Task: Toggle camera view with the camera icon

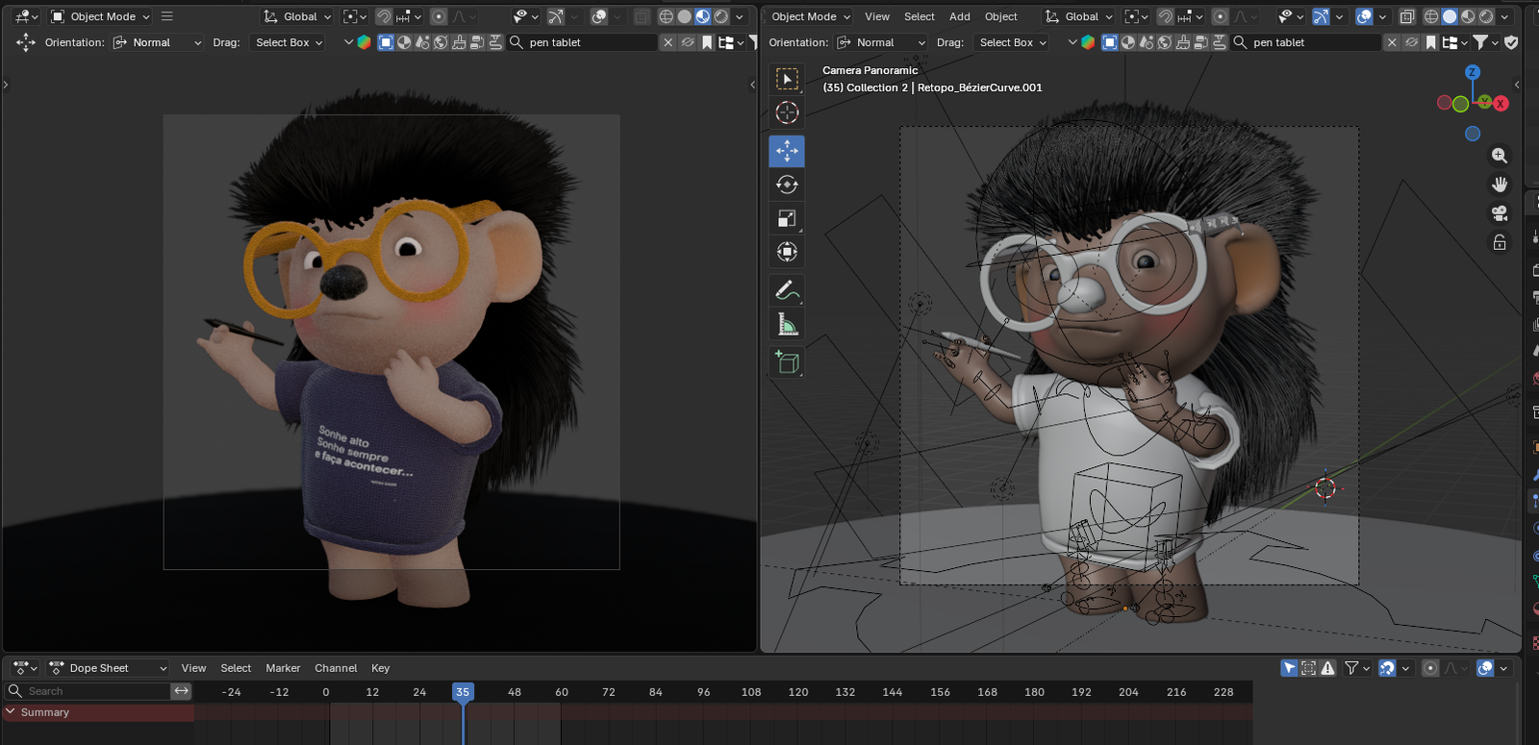Action: point(1499,213)
